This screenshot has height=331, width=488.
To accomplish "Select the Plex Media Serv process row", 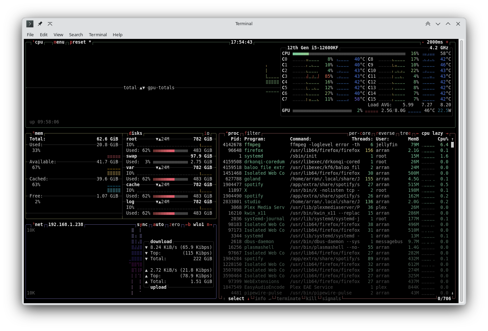I will tap(336, 208).
